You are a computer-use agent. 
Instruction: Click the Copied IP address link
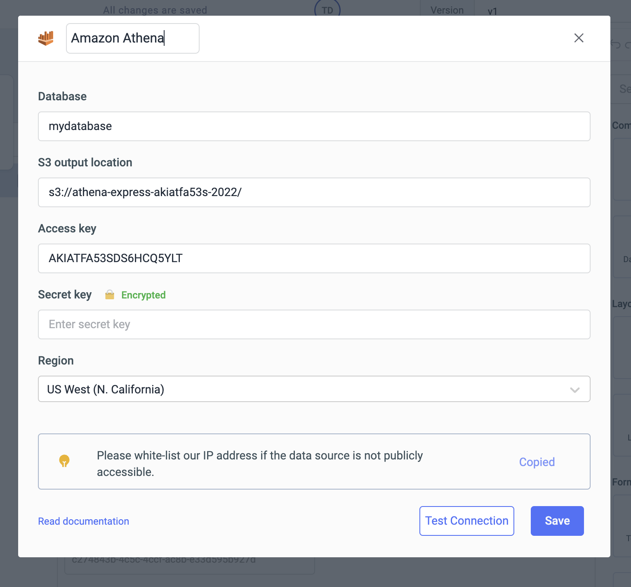tap(537, 462)
